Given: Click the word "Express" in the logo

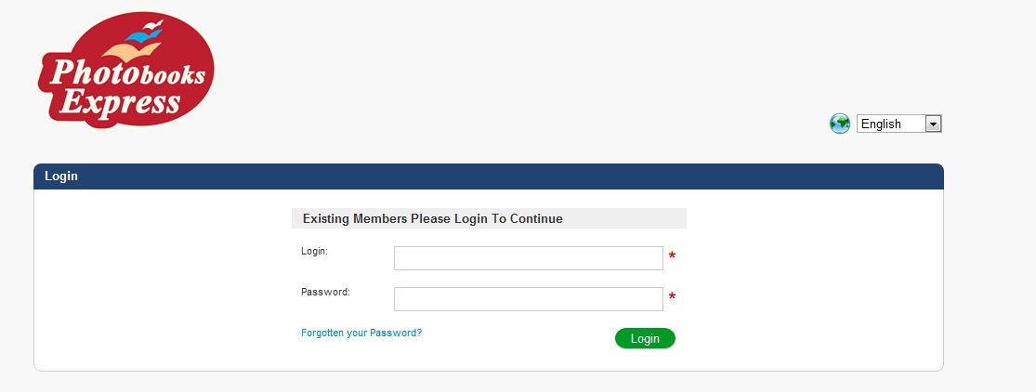Looking at the screenshot, I should coord(119,103).
